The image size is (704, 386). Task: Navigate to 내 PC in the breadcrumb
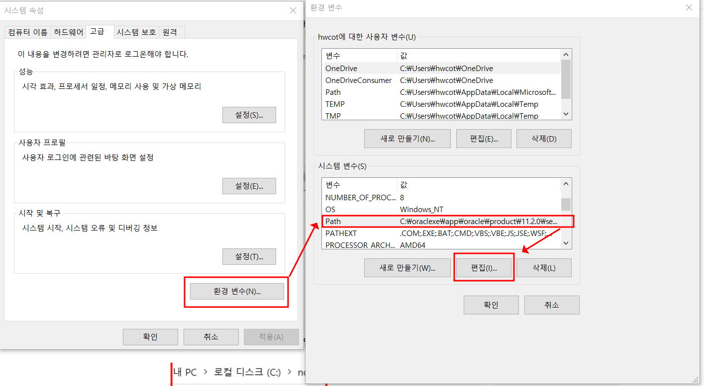point(185,372)
